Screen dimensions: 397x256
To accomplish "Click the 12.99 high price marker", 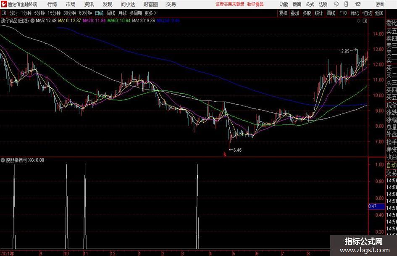I will pyautogui.click(x=344, y=51).
